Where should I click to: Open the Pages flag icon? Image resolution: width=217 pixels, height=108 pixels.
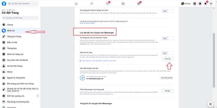92,4
